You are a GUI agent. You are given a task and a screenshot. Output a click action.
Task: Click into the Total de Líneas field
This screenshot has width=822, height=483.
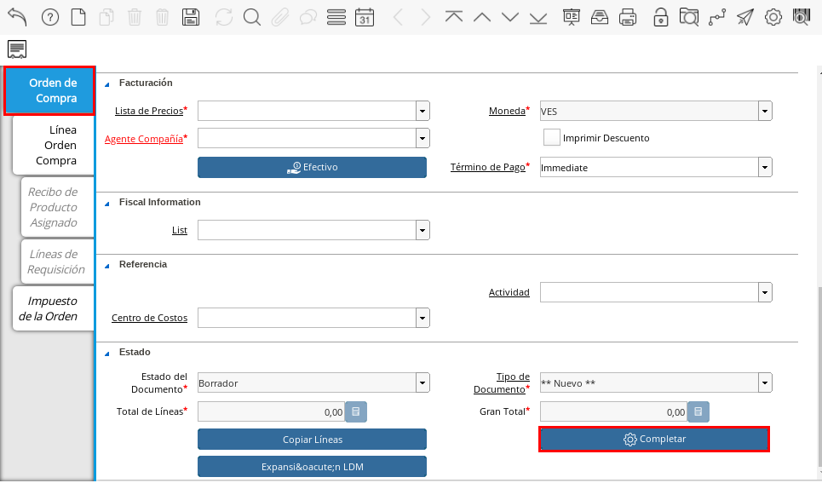[271, 411]
